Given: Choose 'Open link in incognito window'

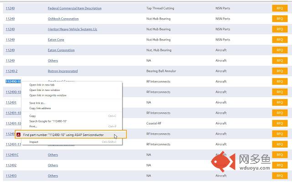Looking at the screenshot, I should (48, 96).
